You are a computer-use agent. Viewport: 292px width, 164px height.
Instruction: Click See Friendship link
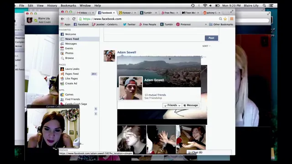coord(153,98)
